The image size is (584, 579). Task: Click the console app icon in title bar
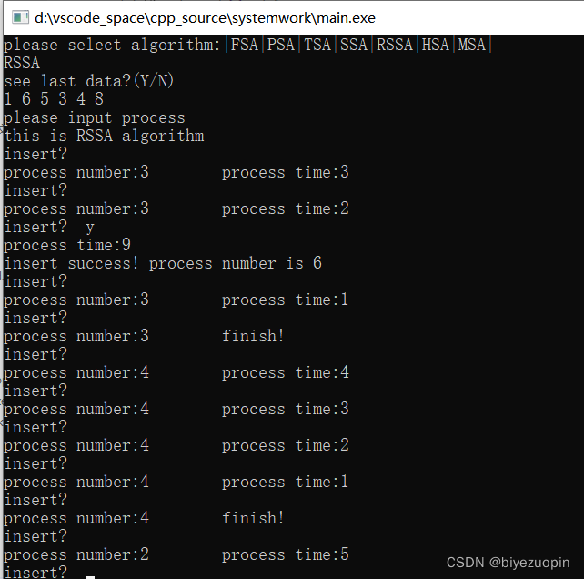pos(20,17)
